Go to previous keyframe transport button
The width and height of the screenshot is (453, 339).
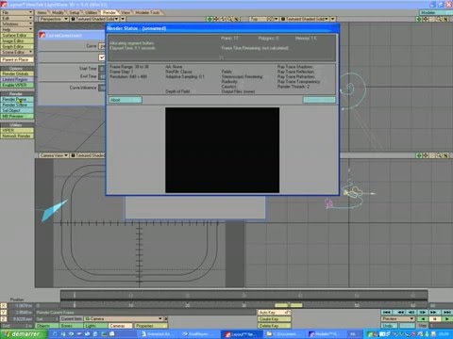point(400,313)
